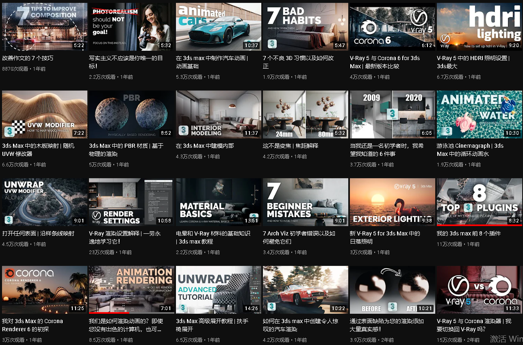Open title '我对 3ds Max 的 Corona Renderer 6 的初探'

33,325
